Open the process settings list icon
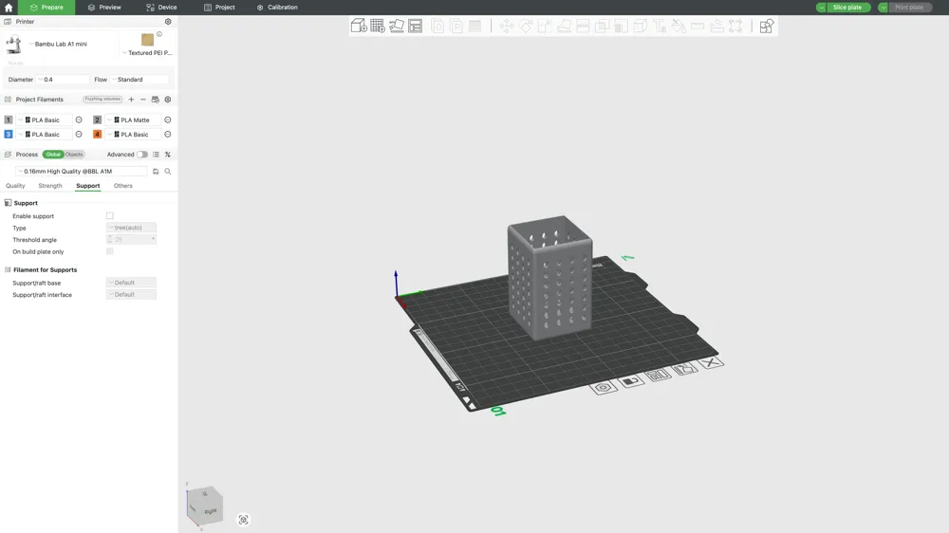 click(x=156, y=155)
